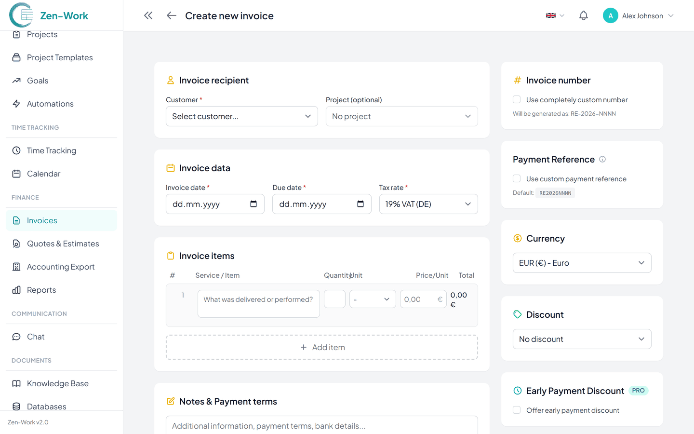Open the language flag selector
The image size is (694, 434).
[555, 15]
